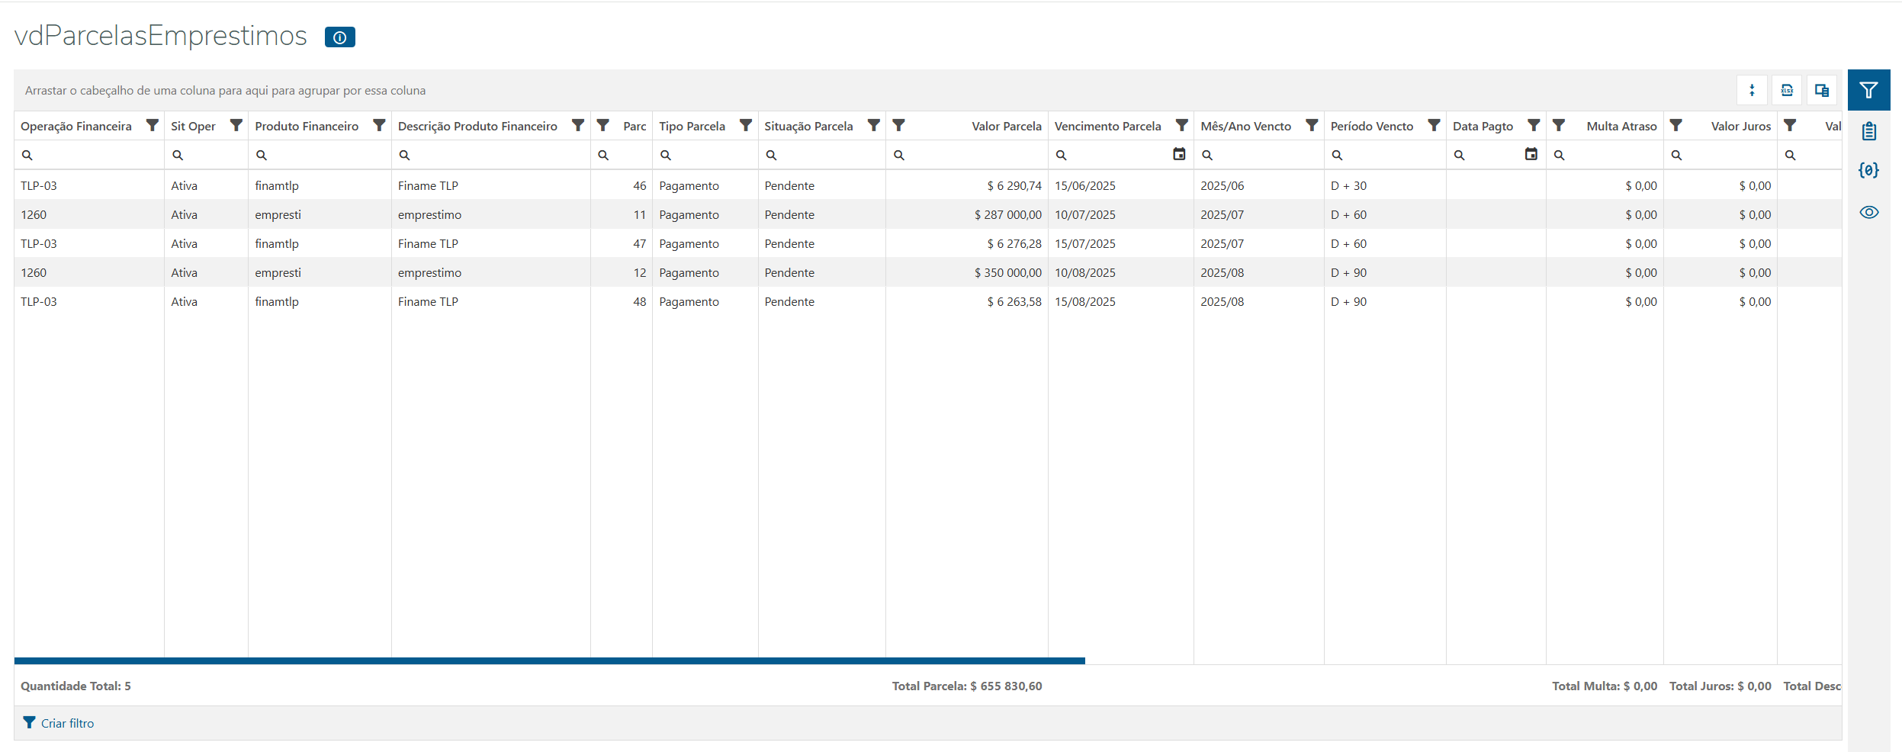The height and width of the screenshot is (752, 1902).
Task: Open Operação Financeira column filter funnel
Action: tap(153, 126)
